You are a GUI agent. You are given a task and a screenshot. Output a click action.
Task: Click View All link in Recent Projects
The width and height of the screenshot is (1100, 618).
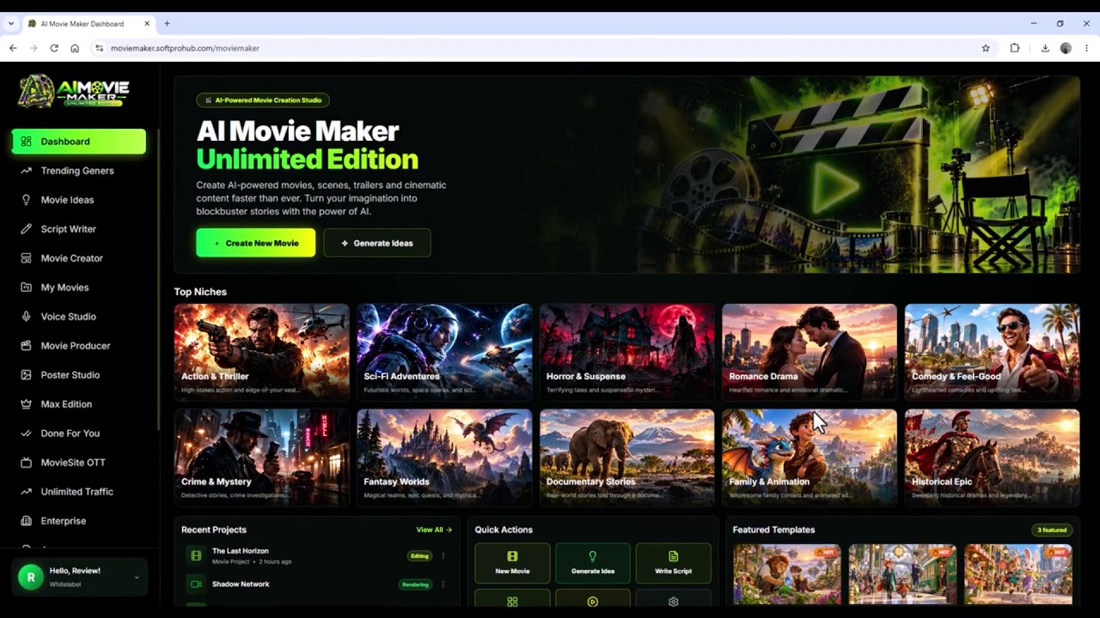point(434,530)
